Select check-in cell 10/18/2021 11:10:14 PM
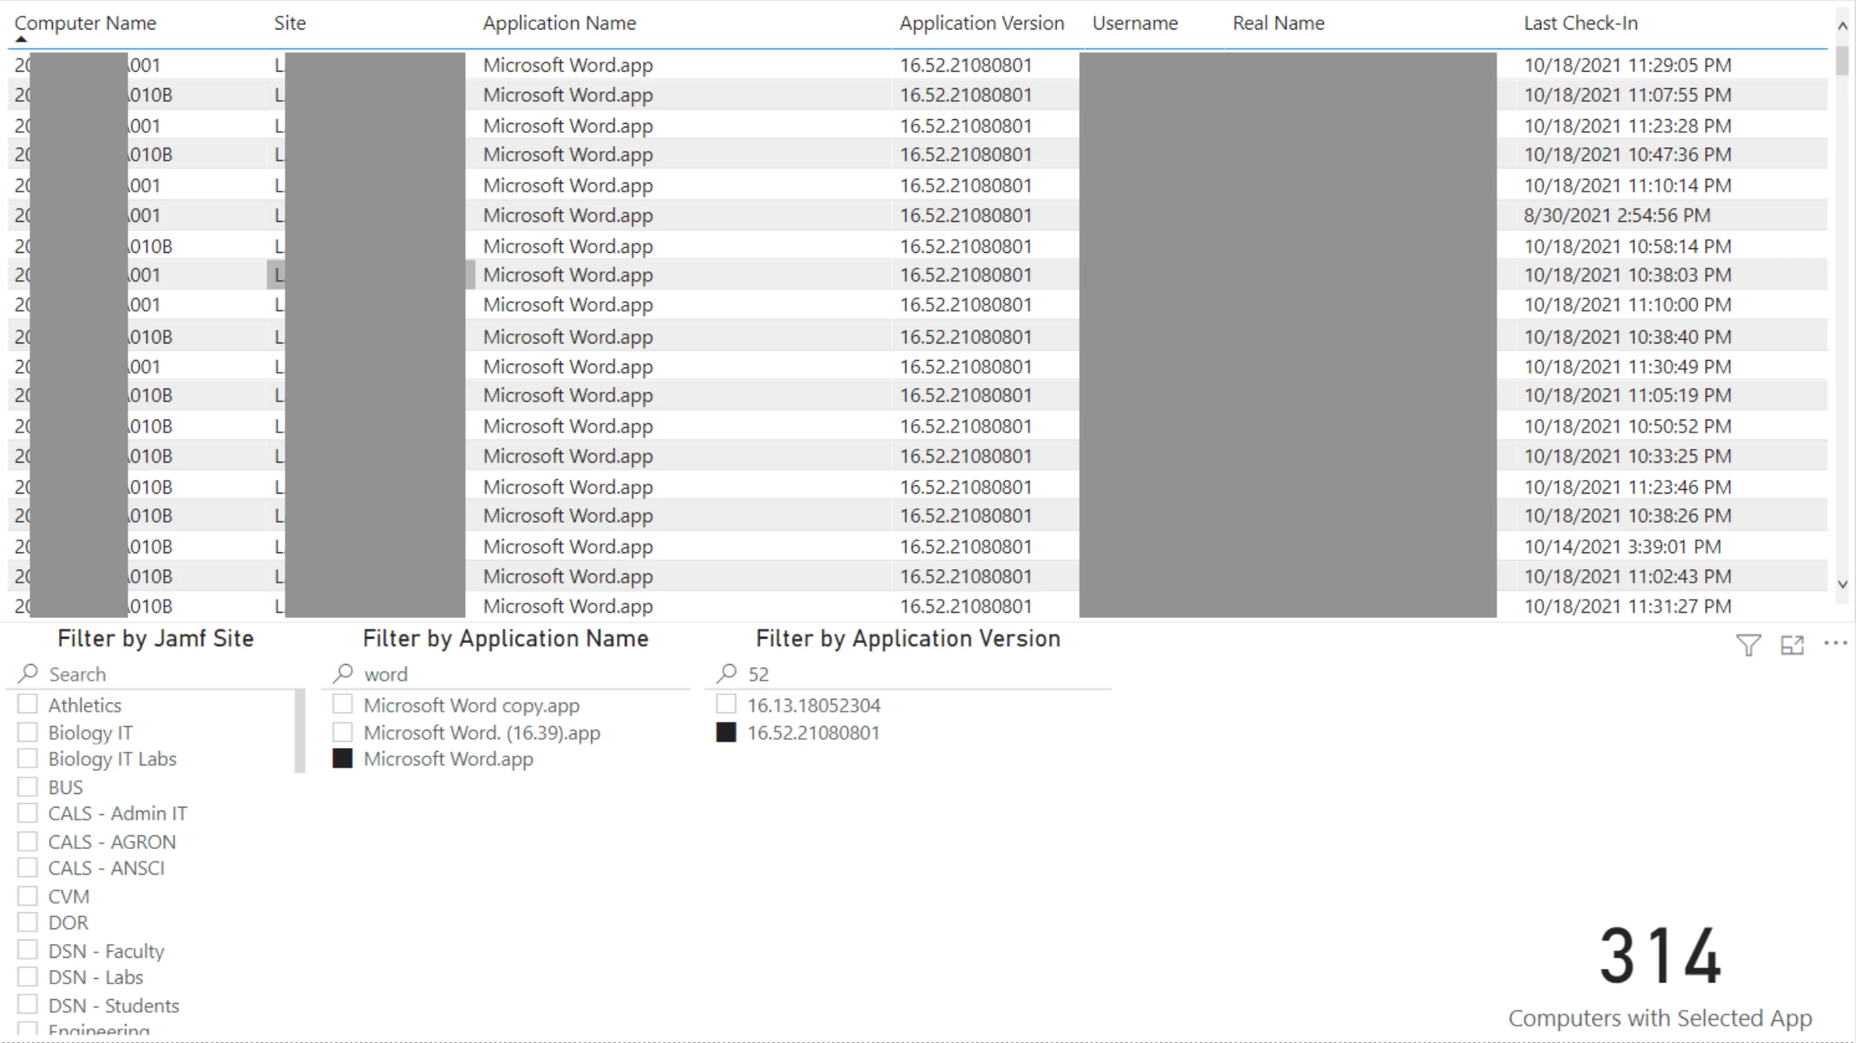The width and height of the screenshot is (1856, 1043). click(1627, 185)
